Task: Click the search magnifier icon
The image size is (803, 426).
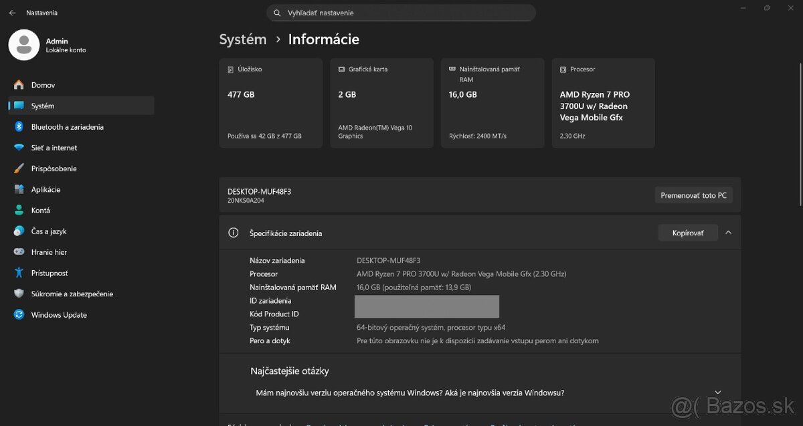Action: (276, 12)
